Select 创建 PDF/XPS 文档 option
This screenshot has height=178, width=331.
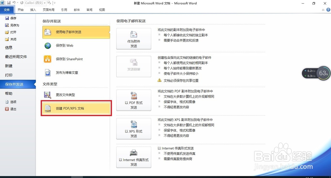pos(76,108)
